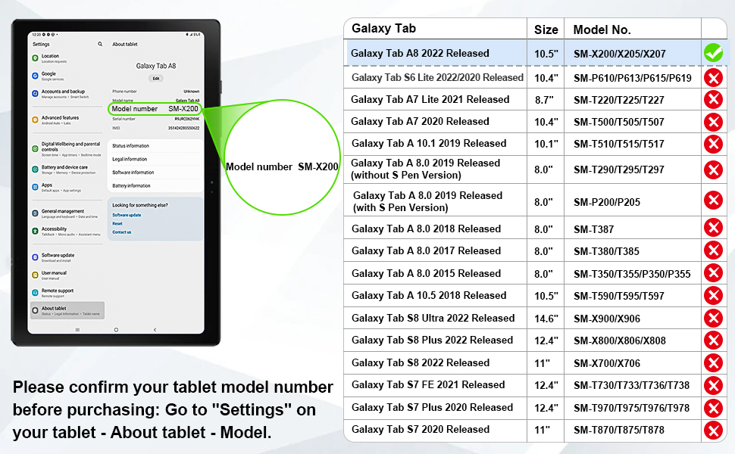
Task: Click the red X for Tab S7 Plus
Action: 714,408
